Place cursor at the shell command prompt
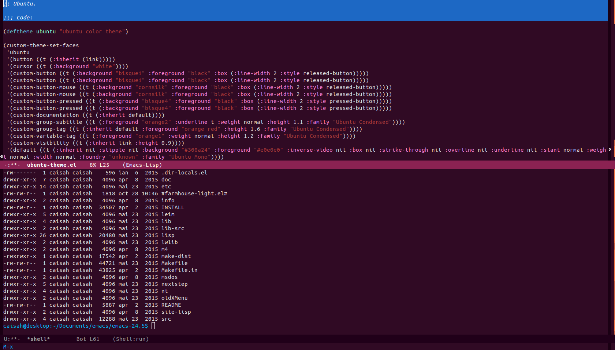 pos(153,326)
